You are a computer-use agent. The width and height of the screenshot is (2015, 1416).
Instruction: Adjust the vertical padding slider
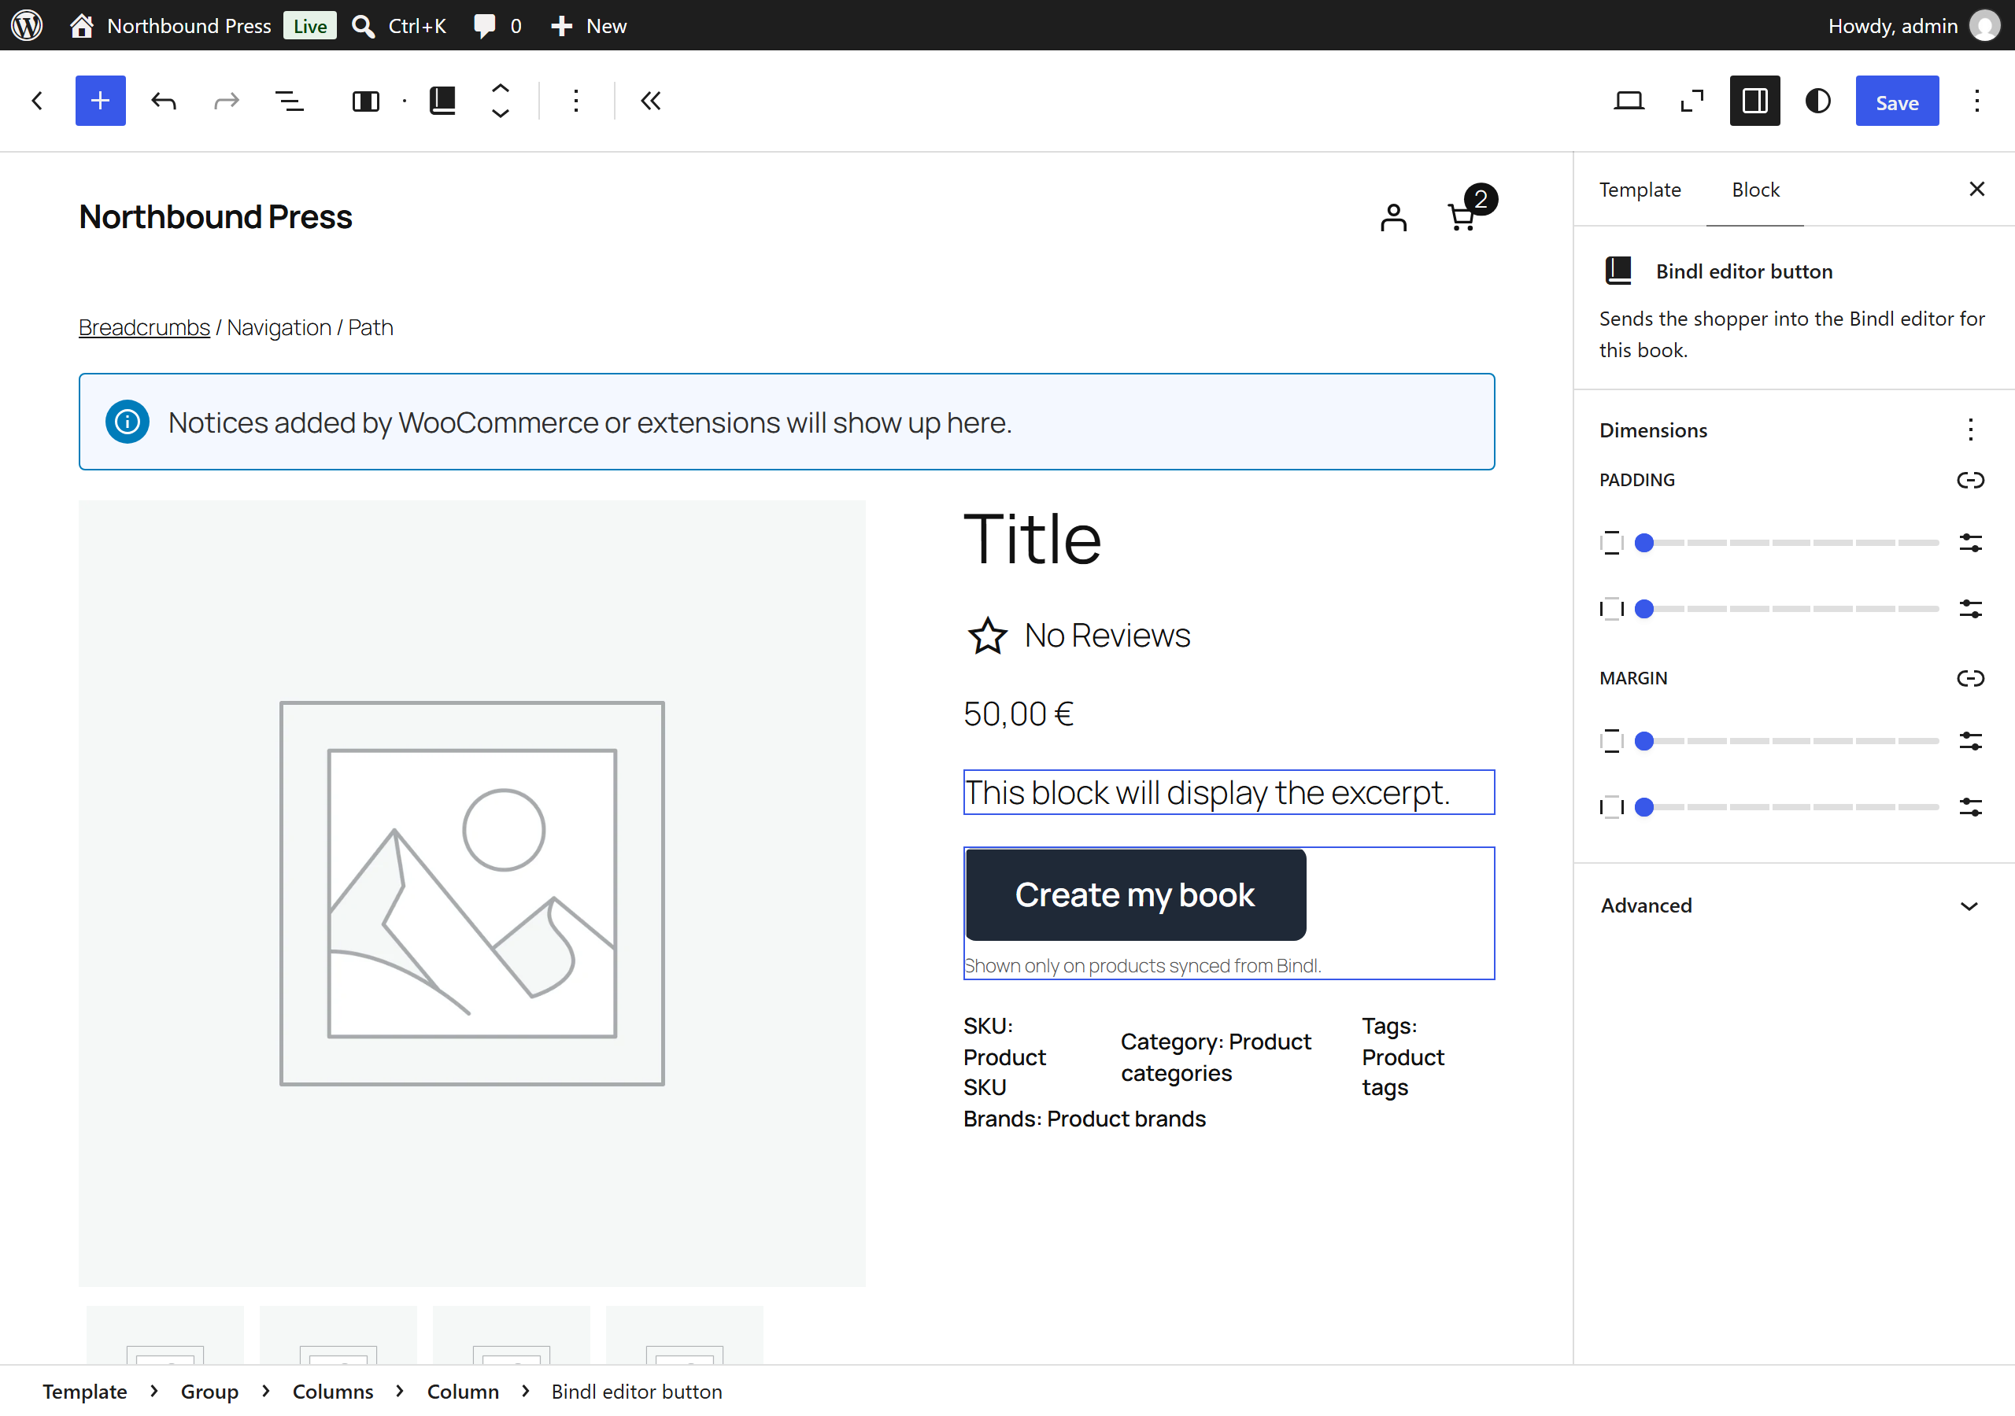[1786, 543]
